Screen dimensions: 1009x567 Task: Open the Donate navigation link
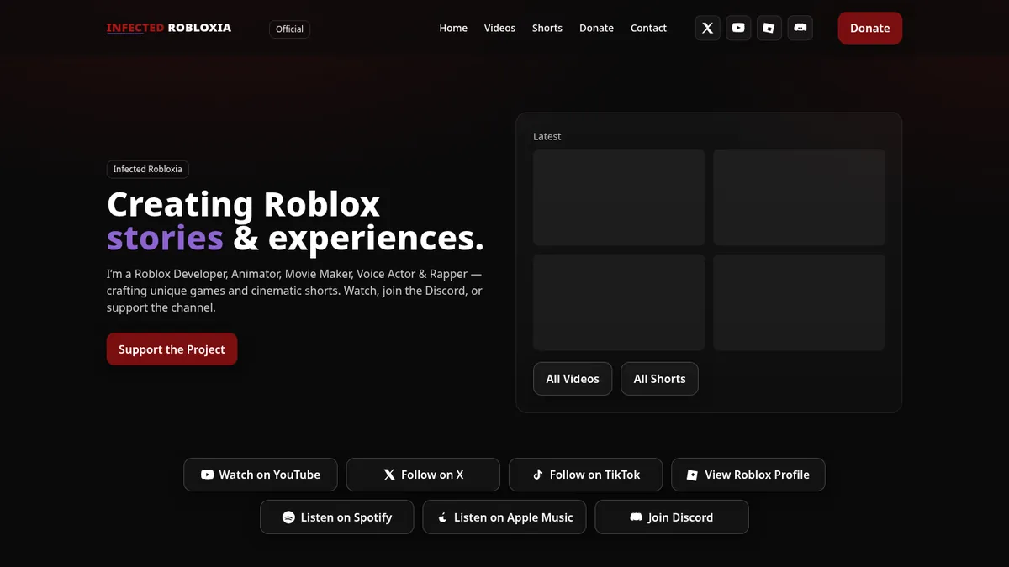pyautogui.click(x=596, y=28)
